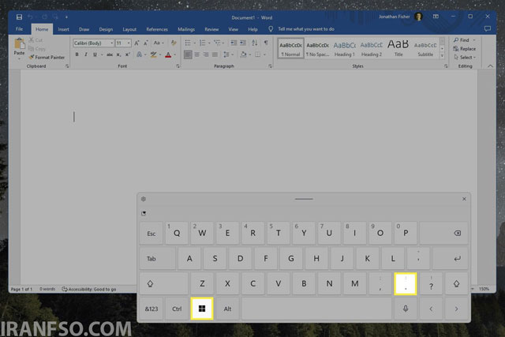Viewport: 505px width, 337px height.
Task: Increase paragraph indent
Action: [243, 43]
